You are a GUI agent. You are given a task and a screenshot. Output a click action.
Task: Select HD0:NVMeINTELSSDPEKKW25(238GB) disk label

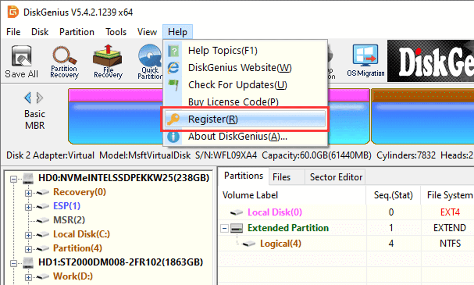(x=124, y=178)
